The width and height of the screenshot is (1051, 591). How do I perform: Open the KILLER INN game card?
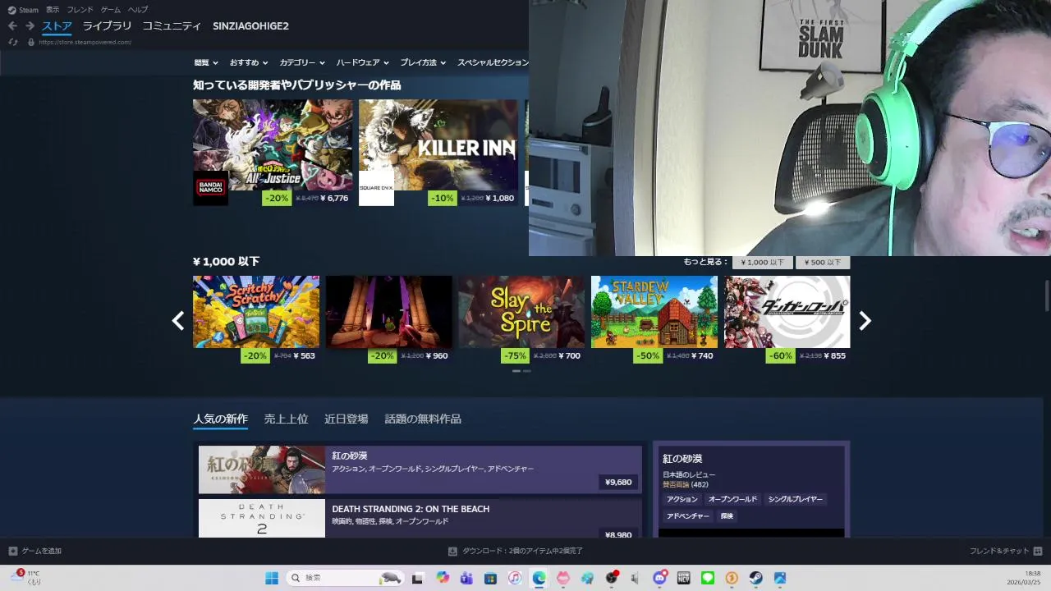click(438, 144)
